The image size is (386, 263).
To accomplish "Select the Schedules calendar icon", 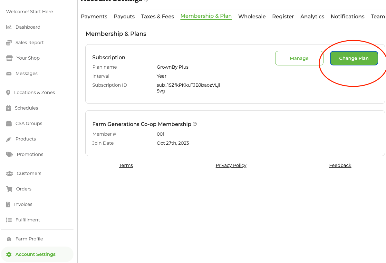I will (x=9, y=108).
